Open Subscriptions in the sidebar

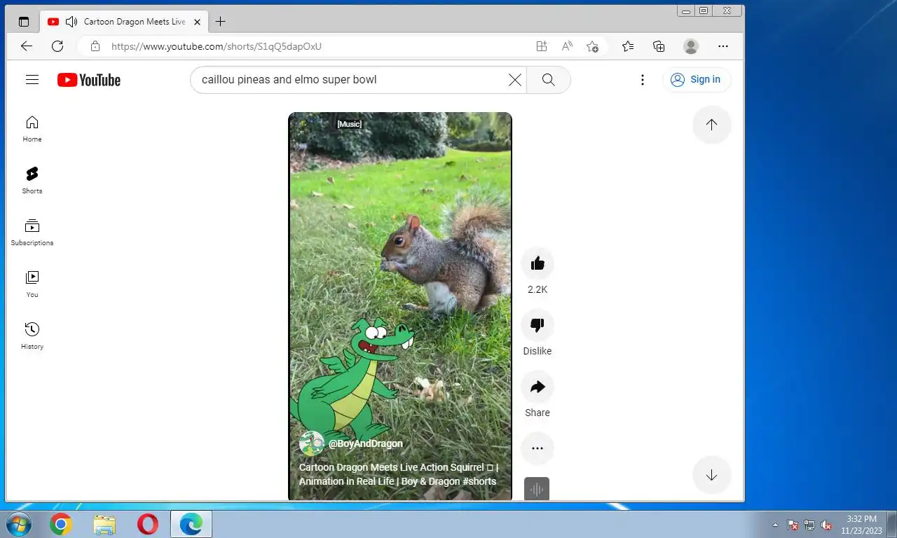32,233
